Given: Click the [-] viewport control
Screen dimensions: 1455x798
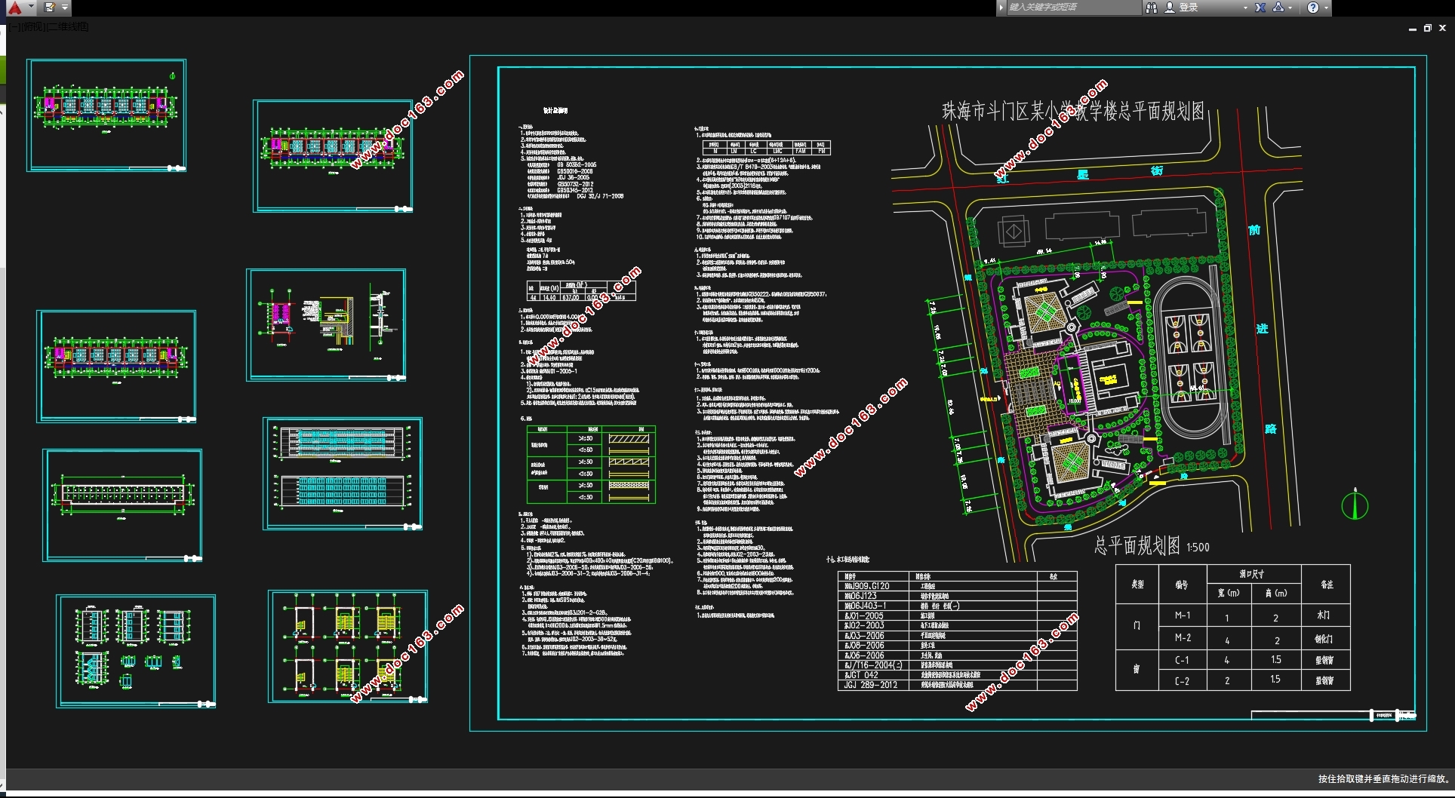Looking at the screenshot, I should tap(14, 27).
